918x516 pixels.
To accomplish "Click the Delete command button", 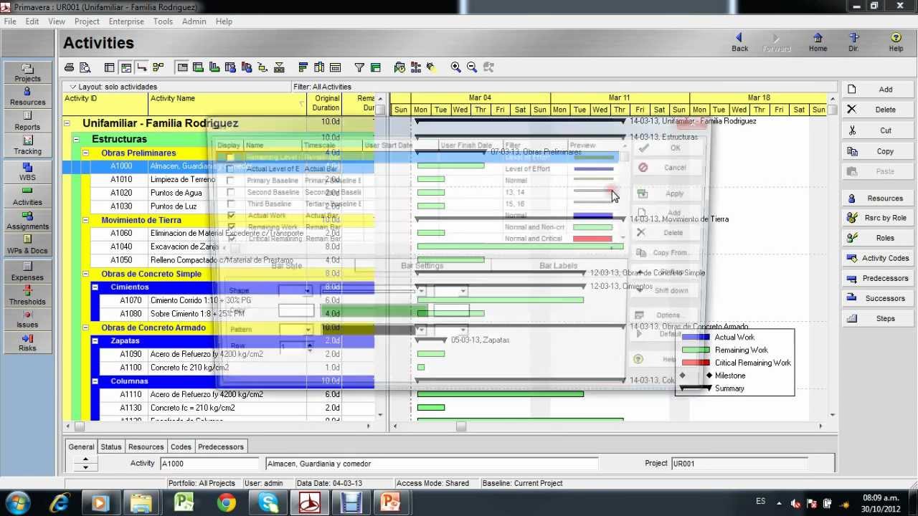I will [x=878, y=110].
